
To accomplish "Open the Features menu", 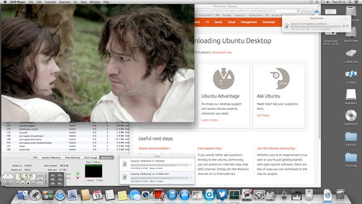I will 65,2.
